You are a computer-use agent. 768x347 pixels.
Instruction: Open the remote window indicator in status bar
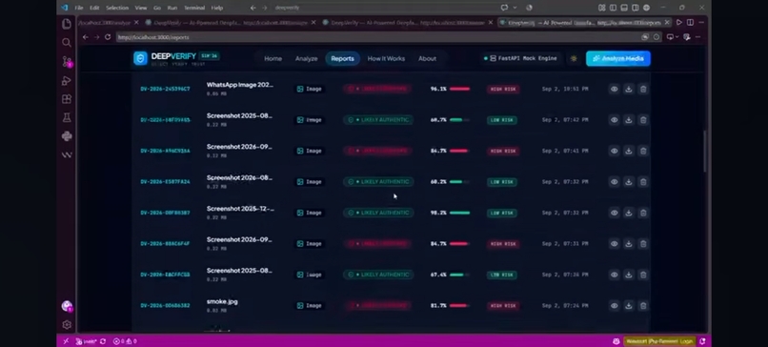[x=66, y=341]
